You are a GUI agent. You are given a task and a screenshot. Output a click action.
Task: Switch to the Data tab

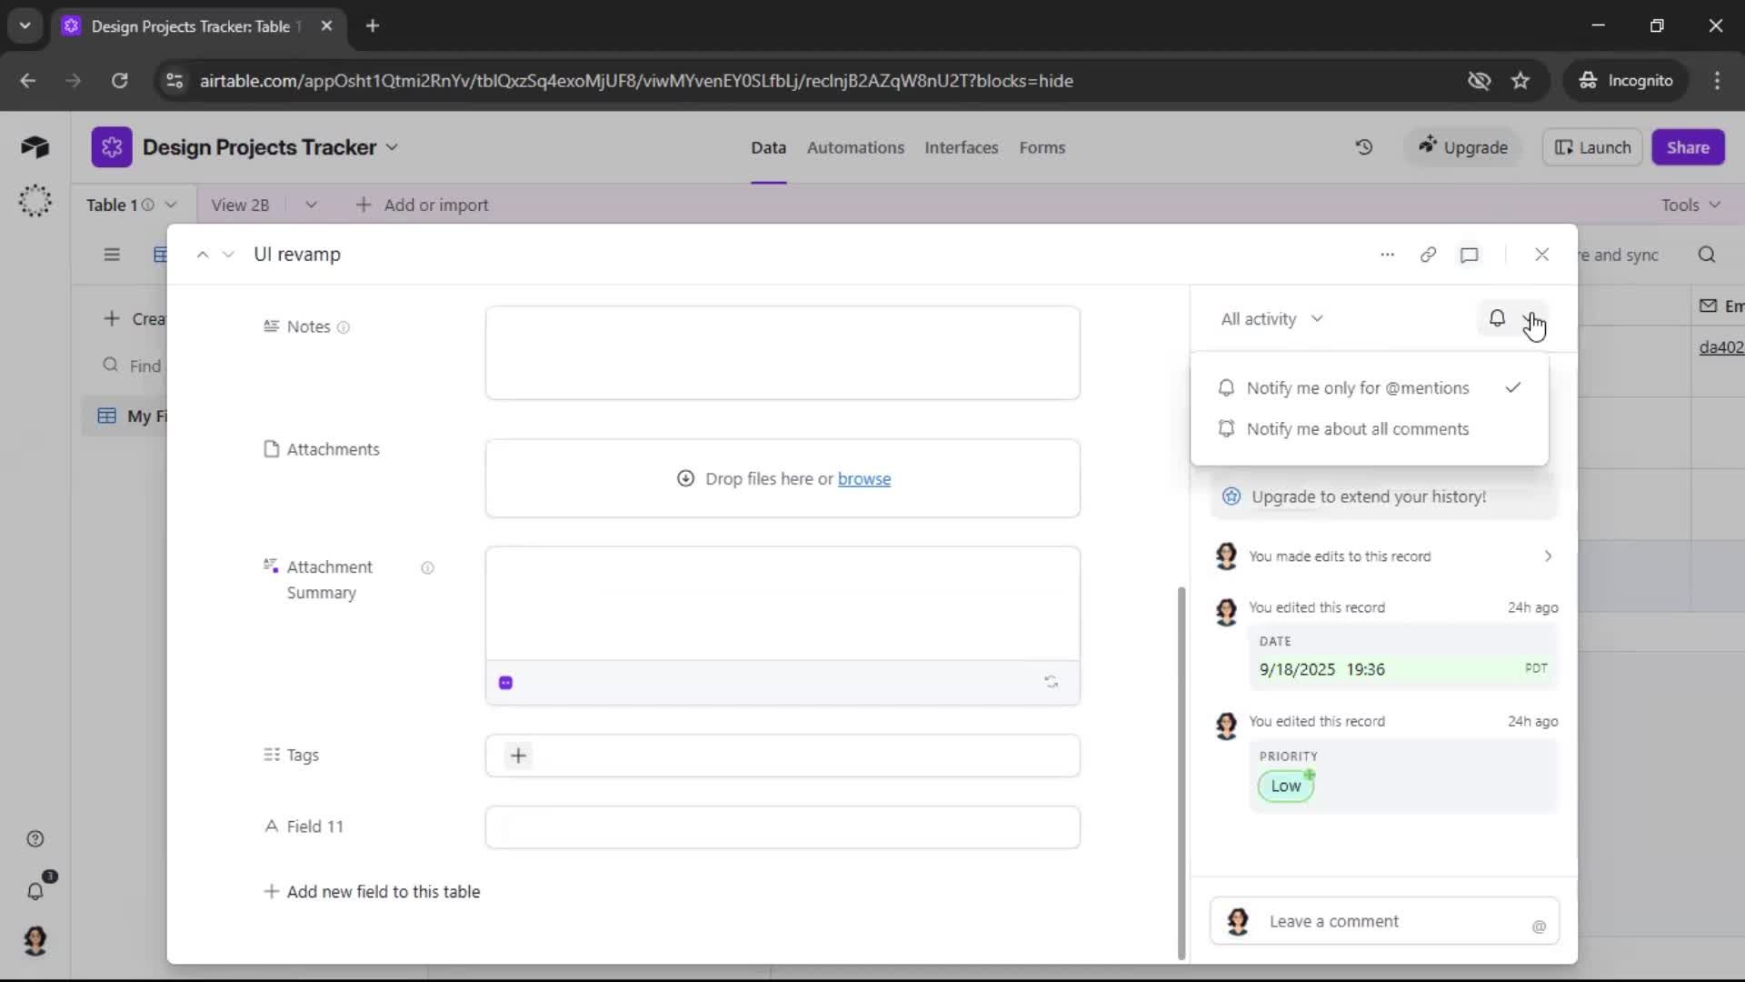768,147
